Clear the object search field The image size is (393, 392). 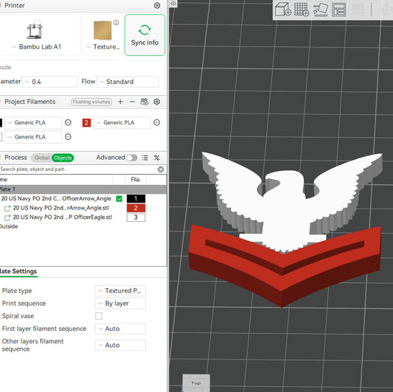[x=161, y=169]
